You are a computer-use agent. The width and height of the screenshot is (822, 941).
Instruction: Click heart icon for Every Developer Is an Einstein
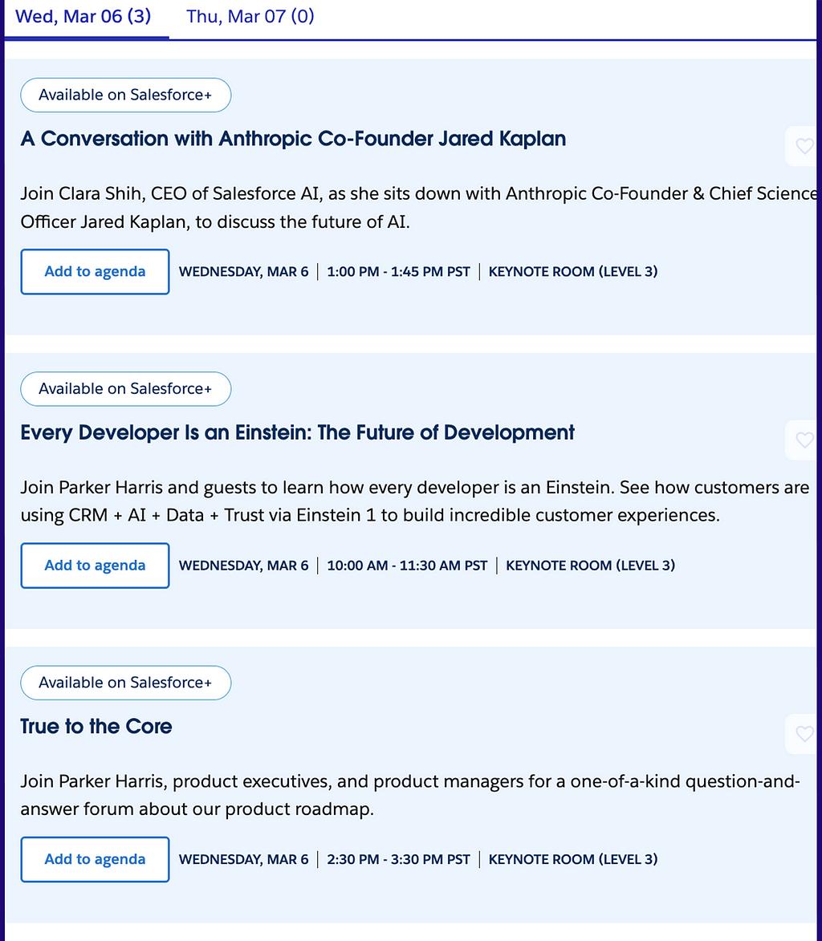804,440
